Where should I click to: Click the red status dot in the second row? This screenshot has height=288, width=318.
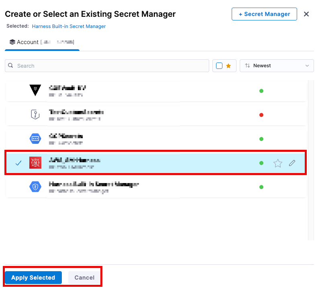pyautogui.click(x=261, y=115)
